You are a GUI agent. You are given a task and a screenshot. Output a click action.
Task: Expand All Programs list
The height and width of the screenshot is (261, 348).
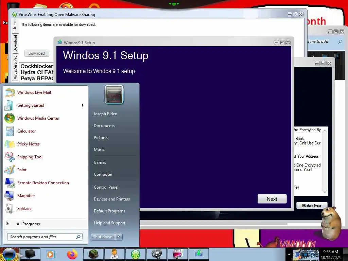coord(28,224)
